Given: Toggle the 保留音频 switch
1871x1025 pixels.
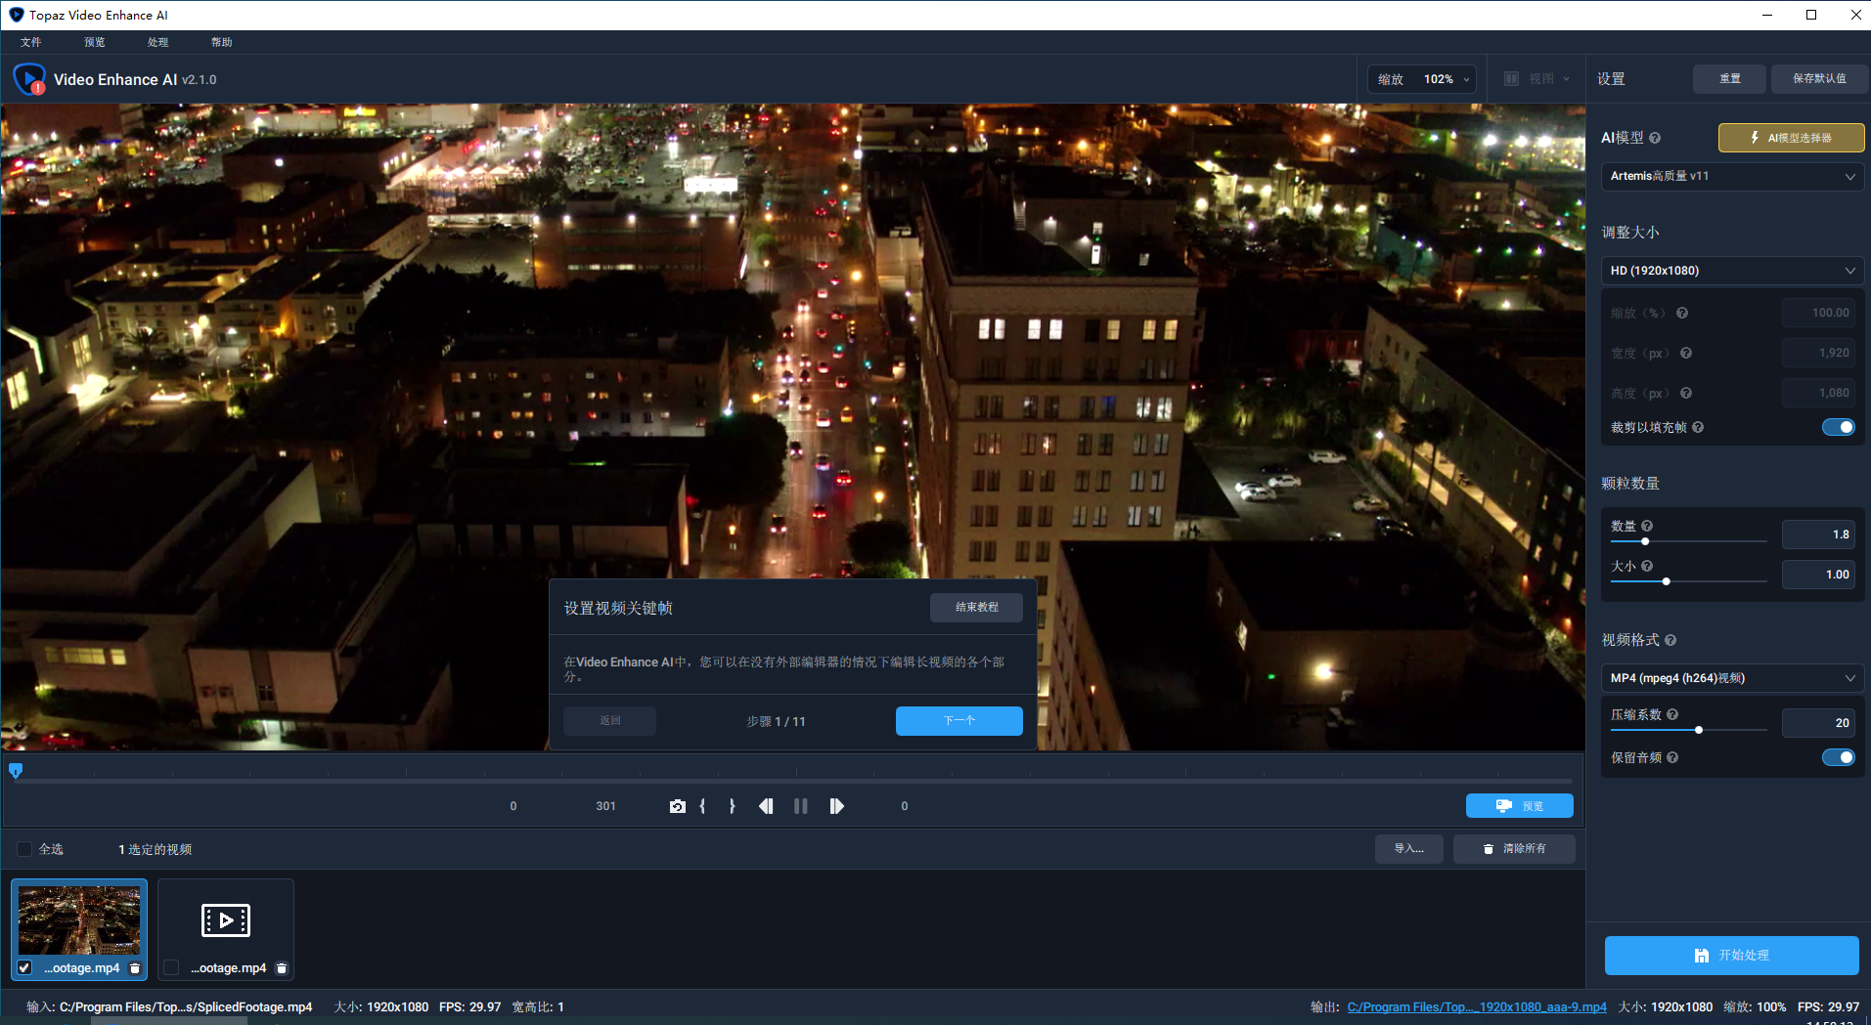Looking at the screenshot, I should point(1839,757).
